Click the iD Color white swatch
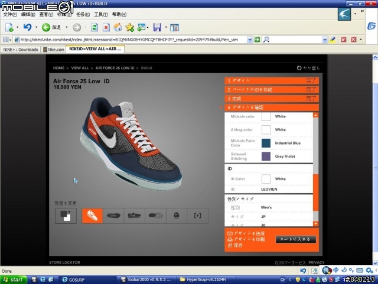The height and width of the screenshot is (284, 378). [x=266, y=179]
